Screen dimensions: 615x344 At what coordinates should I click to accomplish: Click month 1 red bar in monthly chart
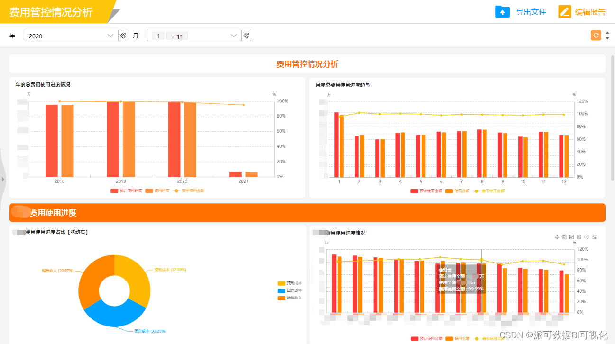[336, 145]
